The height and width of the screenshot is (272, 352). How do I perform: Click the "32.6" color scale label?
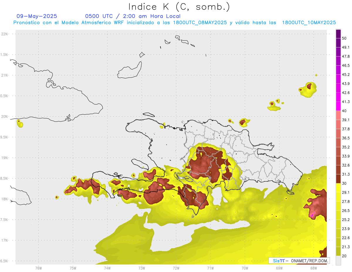(346, 165)
